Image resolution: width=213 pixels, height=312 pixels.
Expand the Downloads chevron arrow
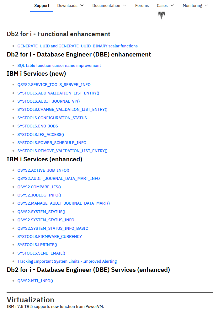(x=82, y=6)
